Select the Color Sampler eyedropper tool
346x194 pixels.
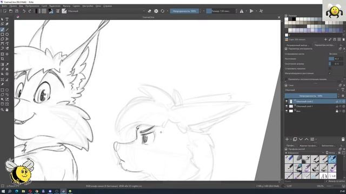7,64
